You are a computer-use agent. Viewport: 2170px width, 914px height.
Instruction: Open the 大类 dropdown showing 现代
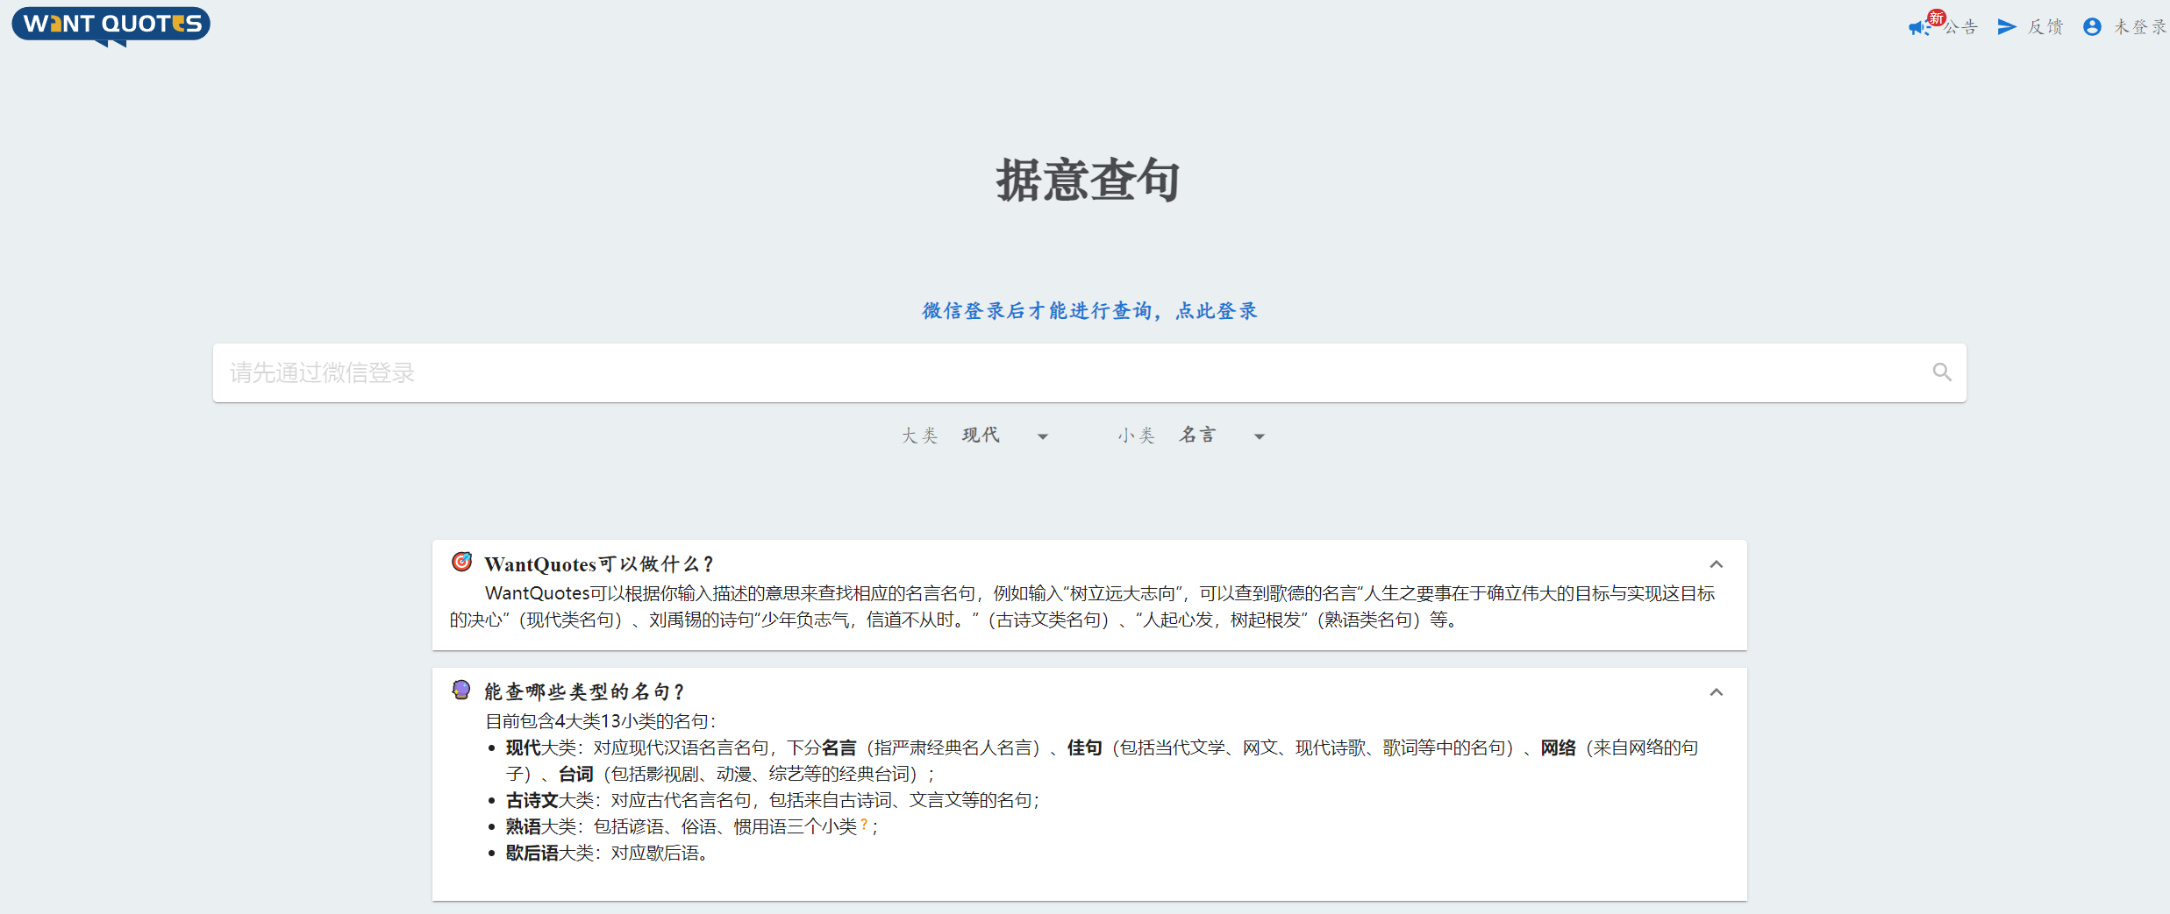point(1004,436)
